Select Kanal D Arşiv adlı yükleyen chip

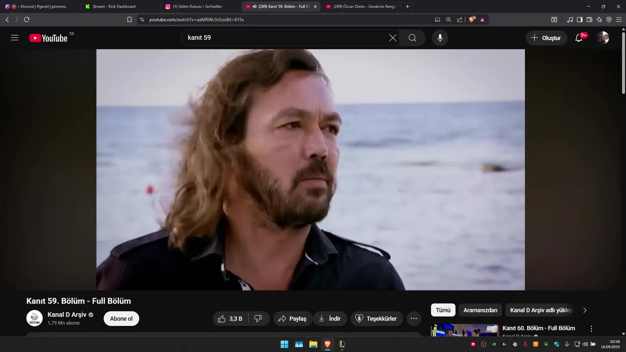point(539,310)
